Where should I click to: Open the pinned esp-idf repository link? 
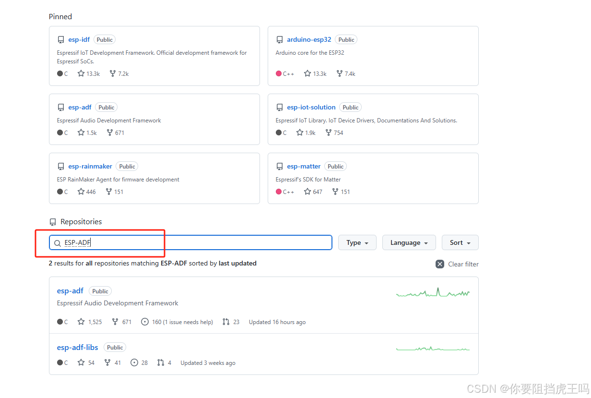pyautogui.click(x=79, y=40)
